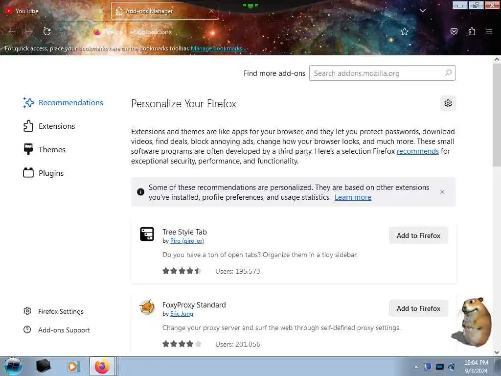The height and width of the screenshot is (376, 501).
Task: Click the Themes paintbrush icon
Action: pyautogui.click(x=28, y=149)
